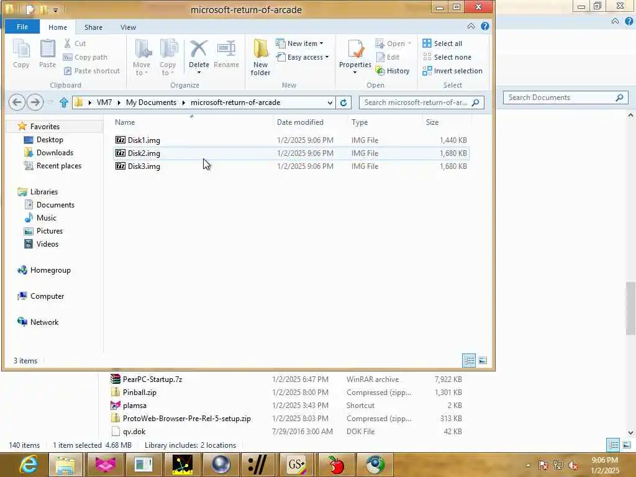Screen dimensions: 636x477
Task: Open the Help question mark icon
Action: [x=484, y=26]
